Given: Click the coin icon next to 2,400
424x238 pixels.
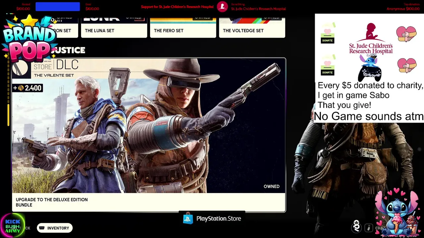Looking at the screenshot, I should (x=21, y=88).
